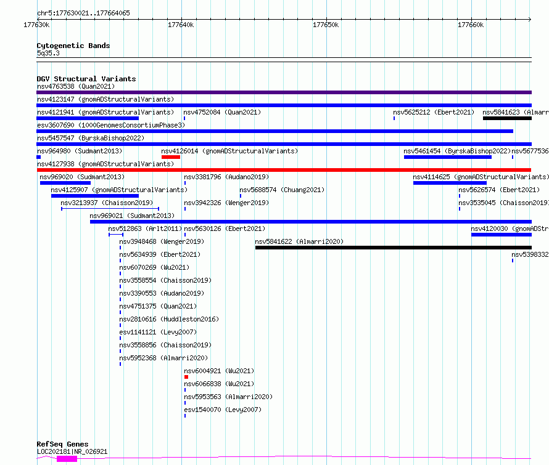Click the 177660k ruler position
This screenshot has width=549, height=465.
471,25
